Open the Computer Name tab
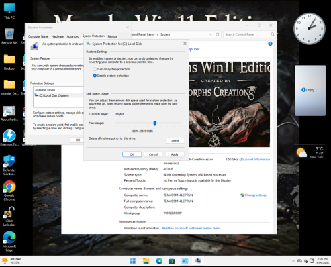The height and width of the screenshot is (267, 331). [38, 36]
